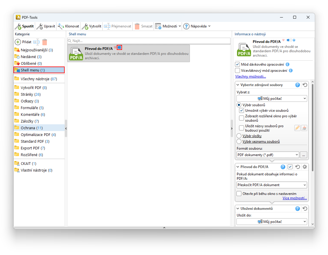This screenshot has height=255, width=328.
Task: Select Výběr seznamu souborů radio button
Action: pyautogui.click(x=239, y=142)
